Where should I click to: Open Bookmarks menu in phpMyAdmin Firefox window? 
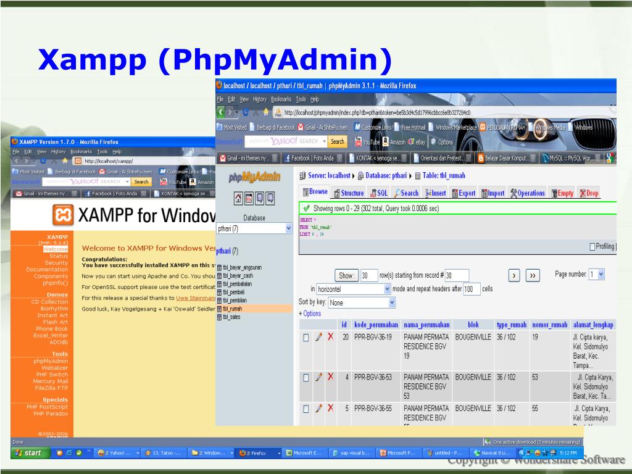(x=281, y=99)
